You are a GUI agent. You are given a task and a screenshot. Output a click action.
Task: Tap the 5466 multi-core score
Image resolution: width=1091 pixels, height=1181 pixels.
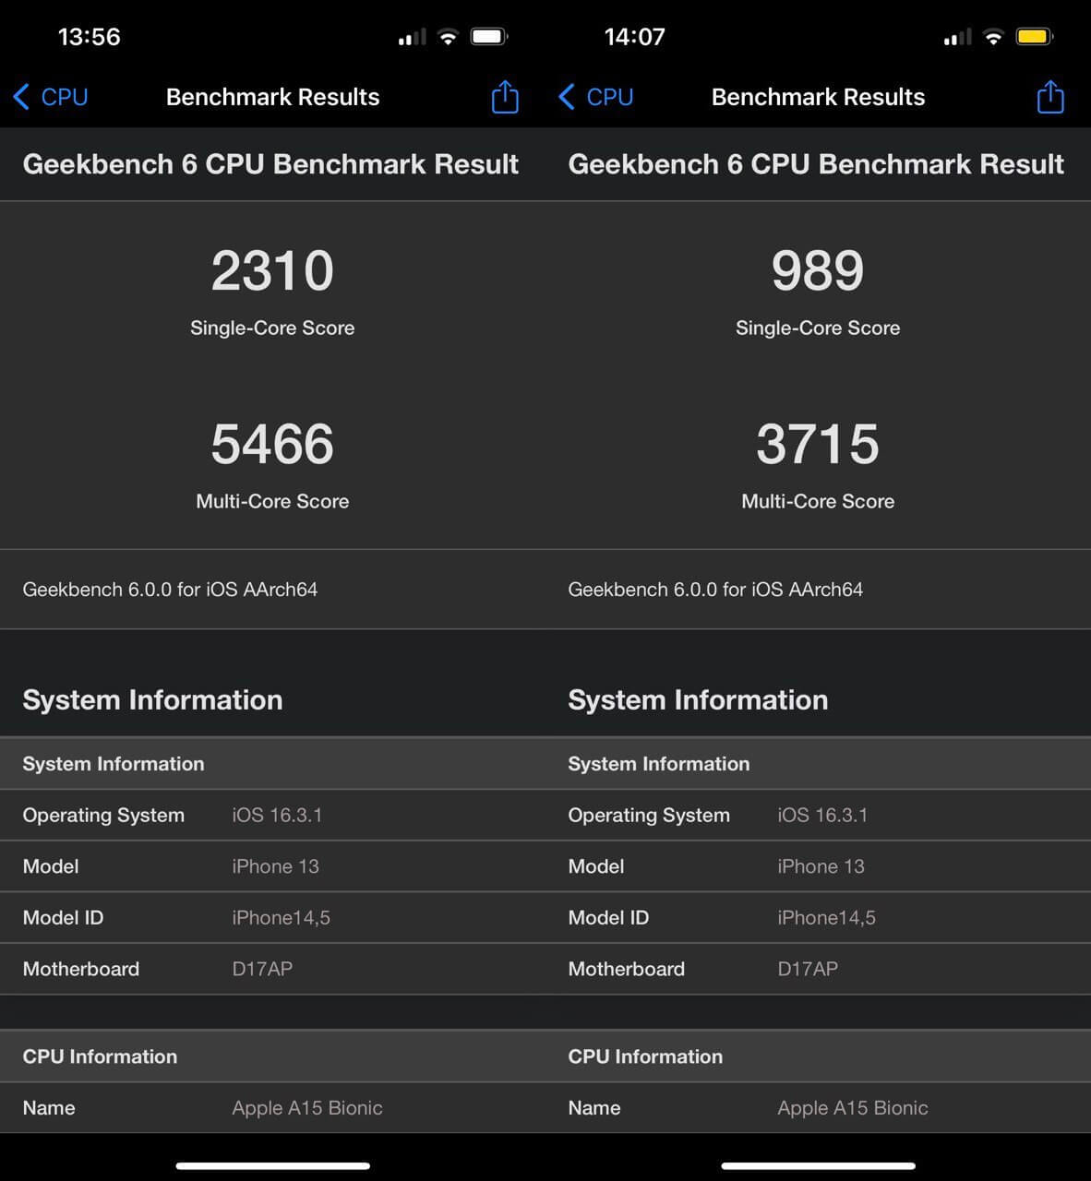click(272, 445)
